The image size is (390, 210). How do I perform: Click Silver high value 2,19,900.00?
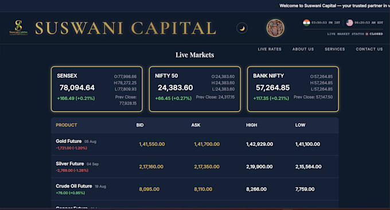click(x=259, y=167)
